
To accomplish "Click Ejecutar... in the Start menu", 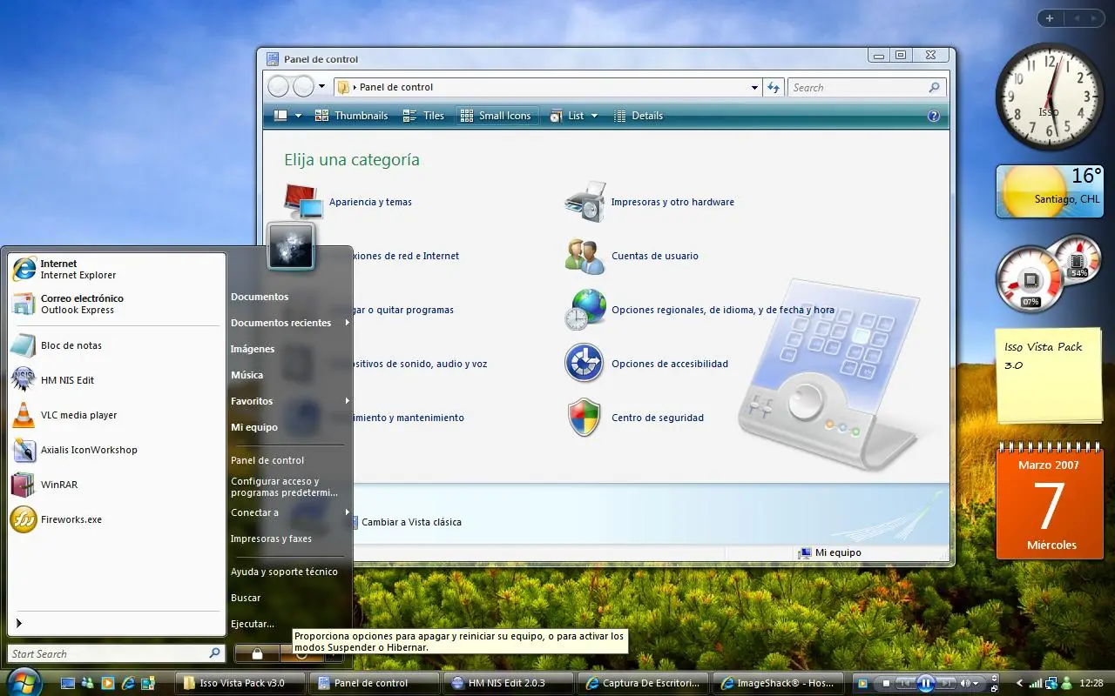I will click(253, 624).
